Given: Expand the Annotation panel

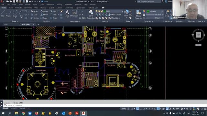Looking at the screenshot, I should click(75, 21).
